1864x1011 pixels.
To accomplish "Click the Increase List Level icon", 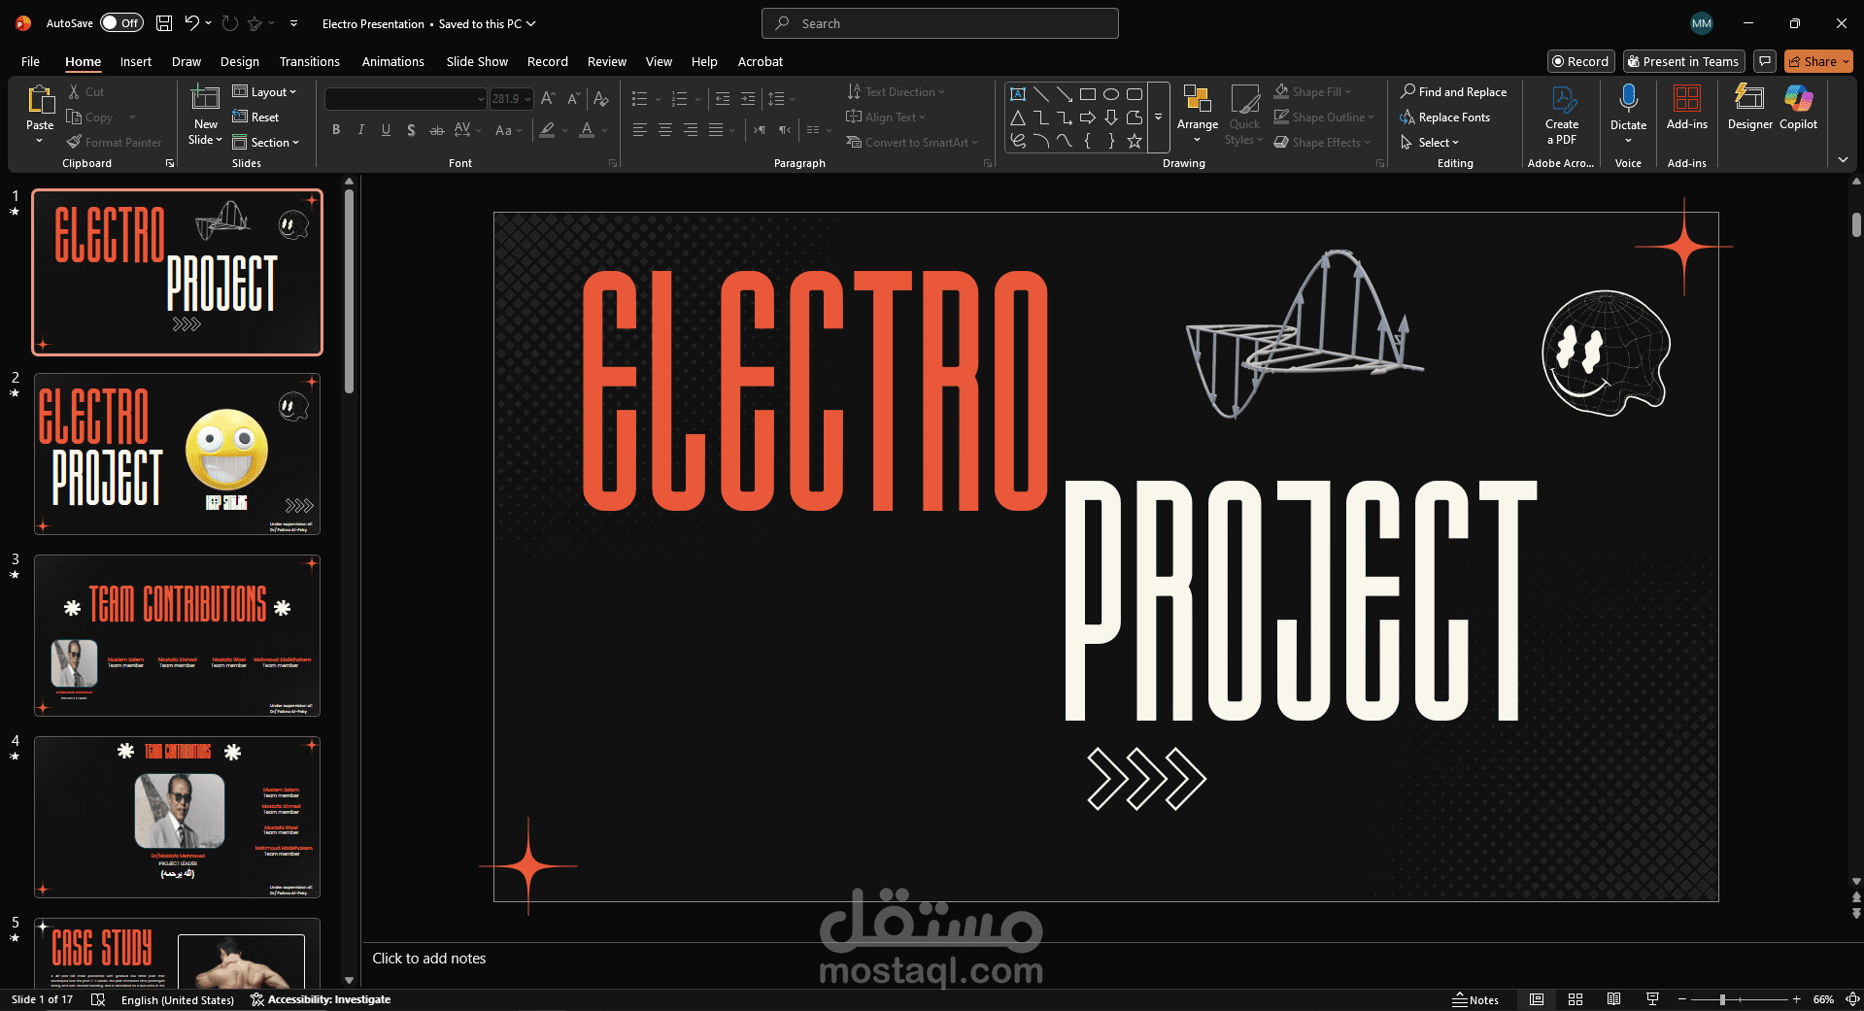I will (748, 98).
